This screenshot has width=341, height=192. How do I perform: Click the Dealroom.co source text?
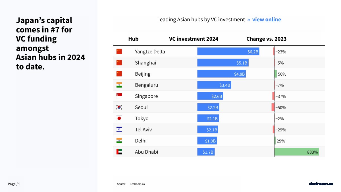click(137, 184)
